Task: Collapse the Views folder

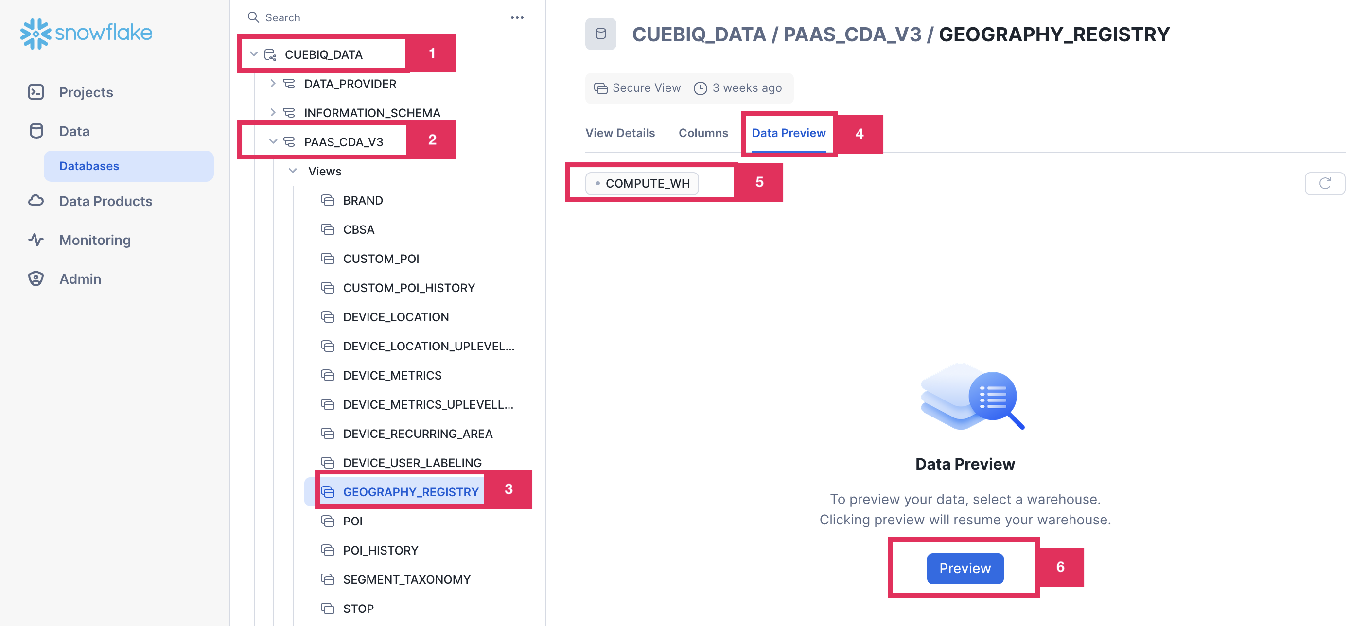Action: 293,171
